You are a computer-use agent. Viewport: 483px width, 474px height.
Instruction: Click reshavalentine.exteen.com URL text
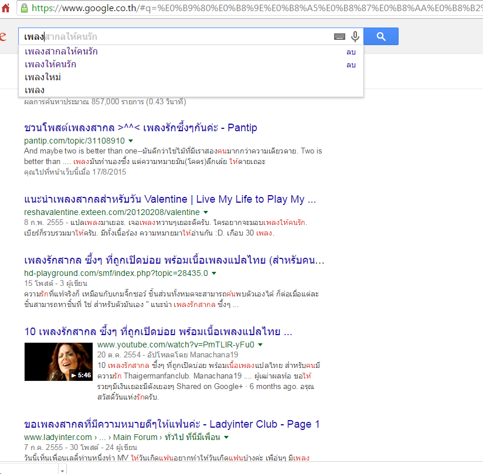pos(112,212)
